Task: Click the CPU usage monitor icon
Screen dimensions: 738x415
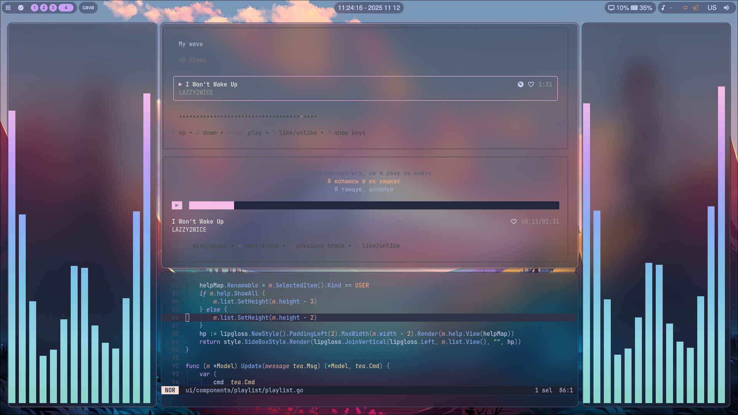Action: pos(611,8)
